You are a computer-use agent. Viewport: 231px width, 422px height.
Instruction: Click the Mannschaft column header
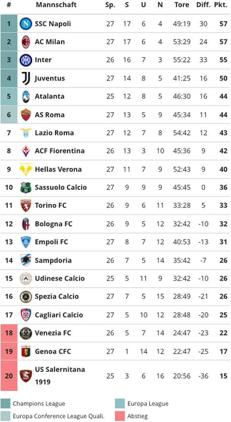[56, 5]
